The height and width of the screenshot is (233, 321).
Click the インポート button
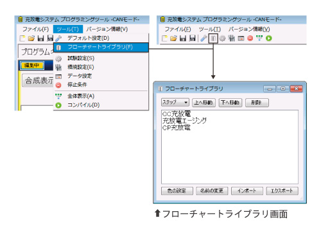pos(247,191)
